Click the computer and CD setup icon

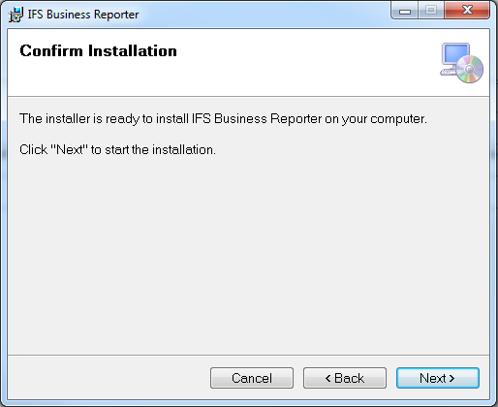461,63
